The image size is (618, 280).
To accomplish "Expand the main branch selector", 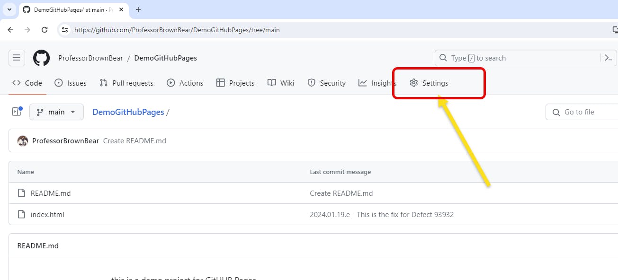I will [x=56, y=112].
